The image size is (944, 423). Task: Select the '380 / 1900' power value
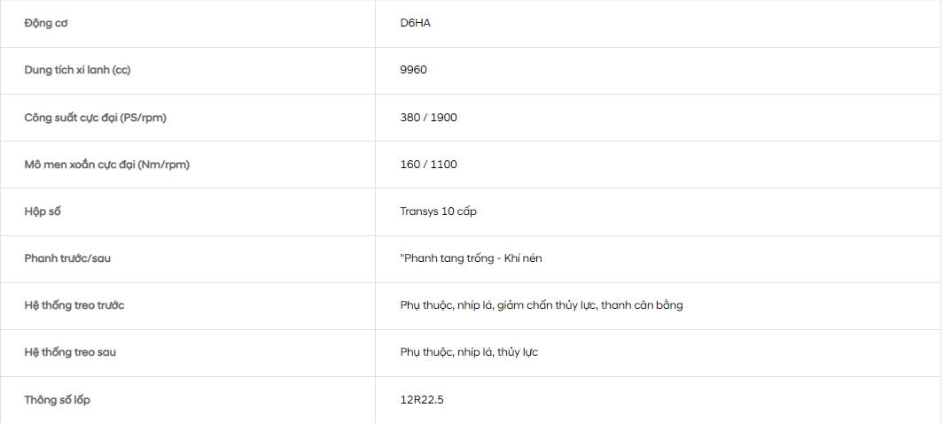[428, 117]
